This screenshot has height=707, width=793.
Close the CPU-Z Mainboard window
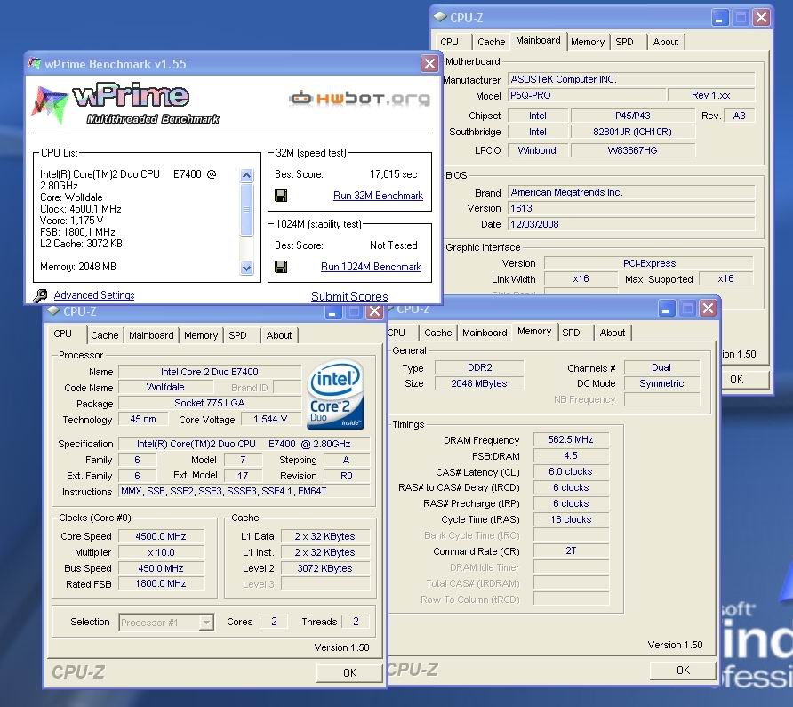coord(761,18)
